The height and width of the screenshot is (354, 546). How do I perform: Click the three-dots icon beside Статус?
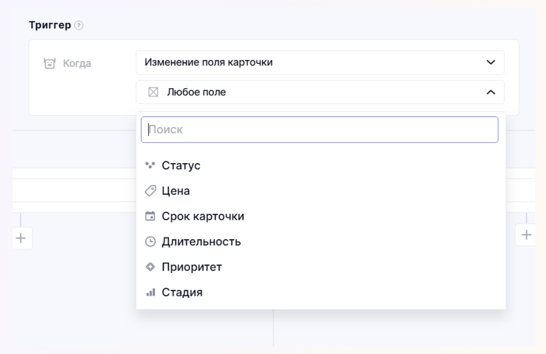tap(150, 166)
